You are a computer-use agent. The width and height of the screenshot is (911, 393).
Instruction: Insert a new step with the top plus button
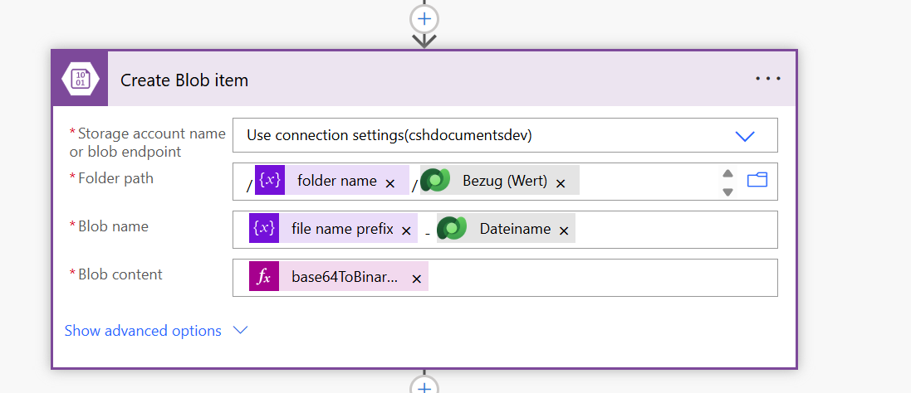424,18
